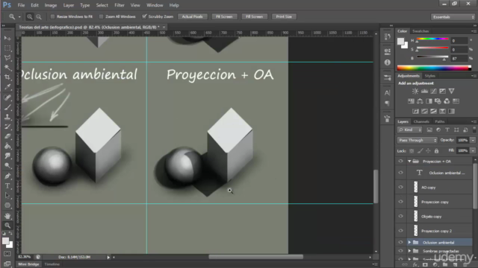Select the Rectangular Marquee tool

(x=7, y=48)
